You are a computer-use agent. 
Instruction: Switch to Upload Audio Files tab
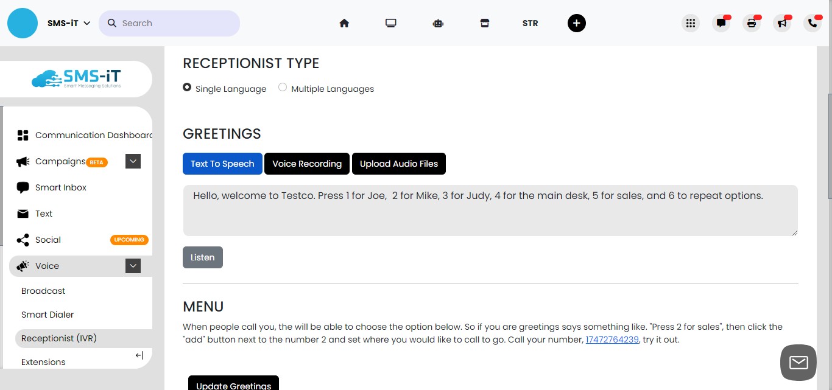[399, 164]
